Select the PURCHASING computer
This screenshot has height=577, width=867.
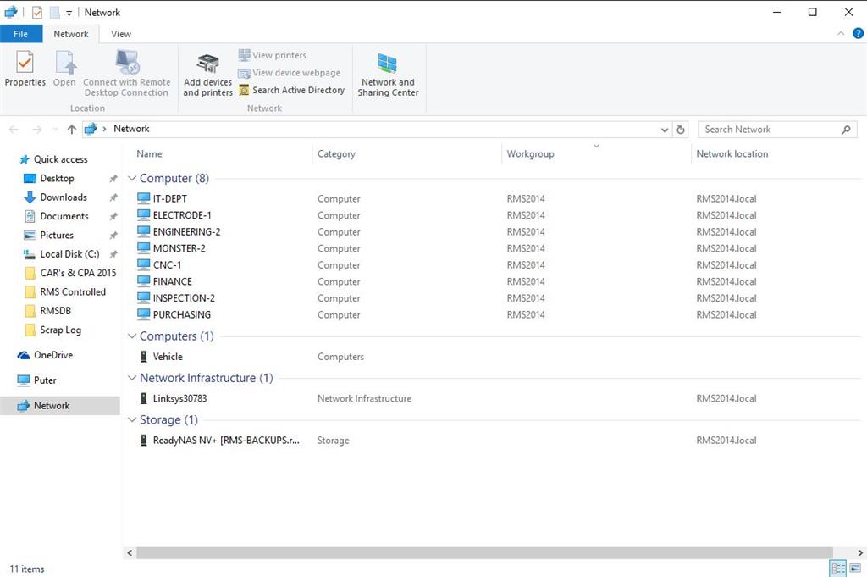click(x=182, y=315)
